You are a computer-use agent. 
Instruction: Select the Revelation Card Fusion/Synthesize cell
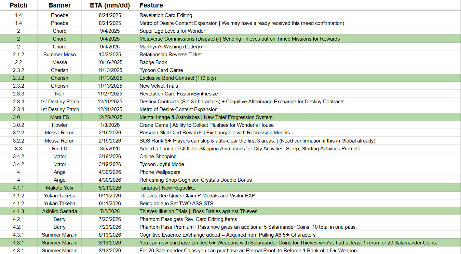point(299,94)
